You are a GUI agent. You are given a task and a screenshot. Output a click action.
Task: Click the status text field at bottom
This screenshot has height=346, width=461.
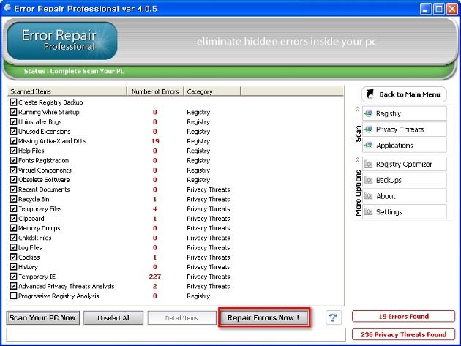point(176,334)
